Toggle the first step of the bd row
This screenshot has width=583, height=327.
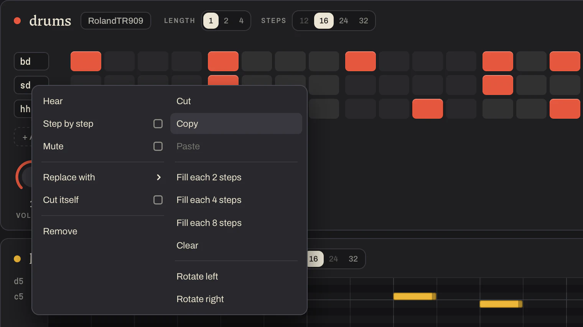pos(86,61)
